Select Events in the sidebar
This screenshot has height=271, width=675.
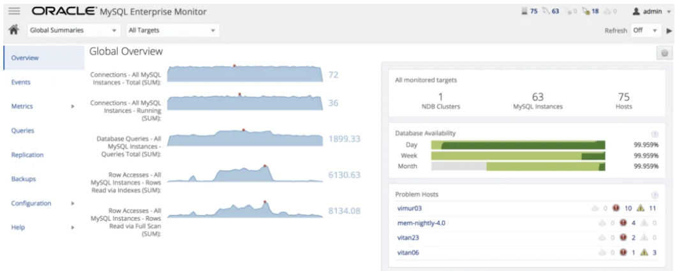pos(21,82)
